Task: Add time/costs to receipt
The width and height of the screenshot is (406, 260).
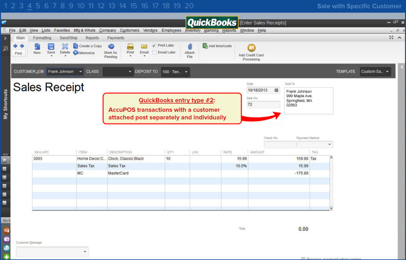Action: click(x=217, y=46)
